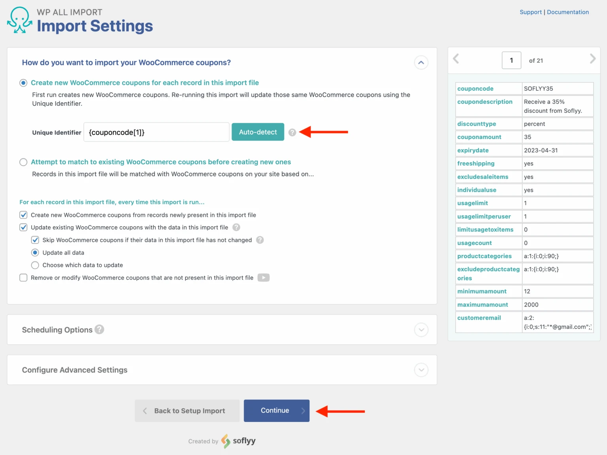Image resolution: width=607 pixels, height=455 pixels.
Task: Click the customeremail field name
Action: [479, 318]
